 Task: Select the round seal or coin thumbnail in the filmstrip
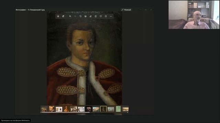pos(81,109)
